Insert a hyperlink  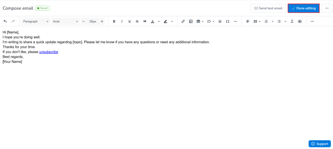pos(183,21)
